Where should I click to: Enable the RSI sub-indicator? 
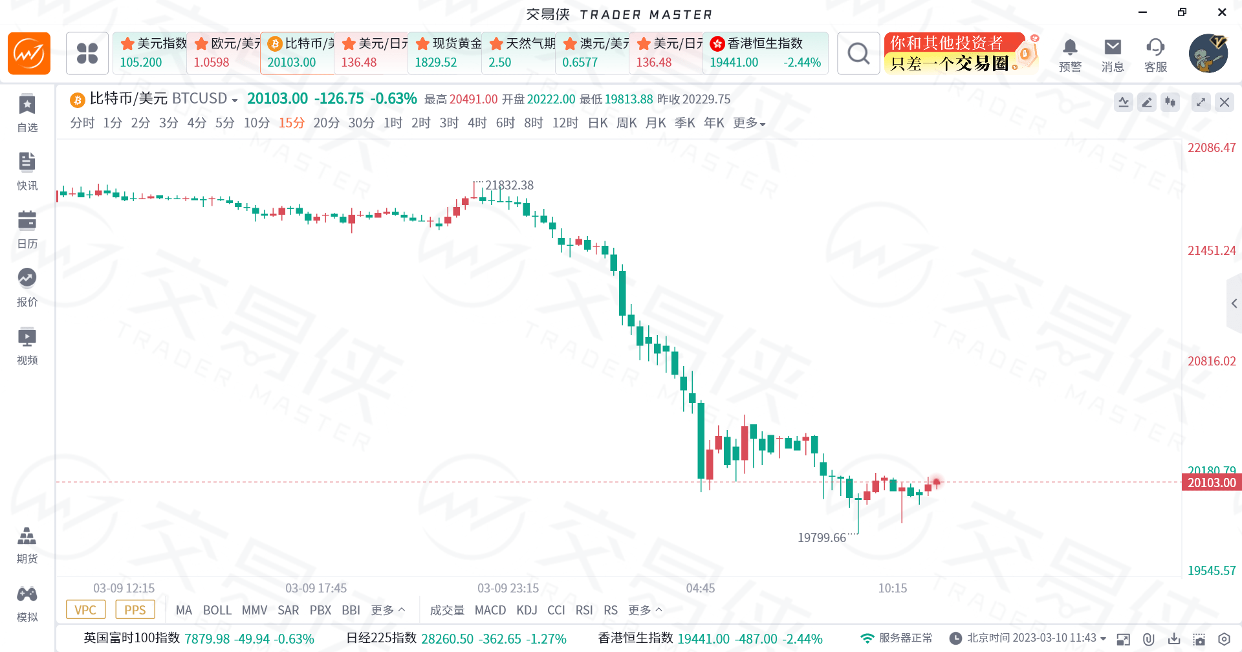584,610
